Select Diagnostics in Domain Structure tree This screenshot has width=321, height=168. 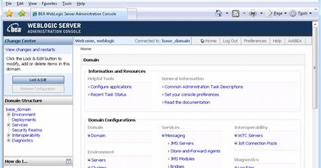coord(22,140)
